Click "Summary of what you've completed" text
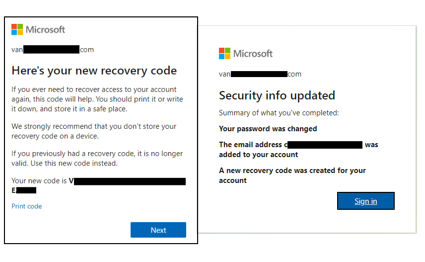 pyautogui.click(x=279, y=113)
